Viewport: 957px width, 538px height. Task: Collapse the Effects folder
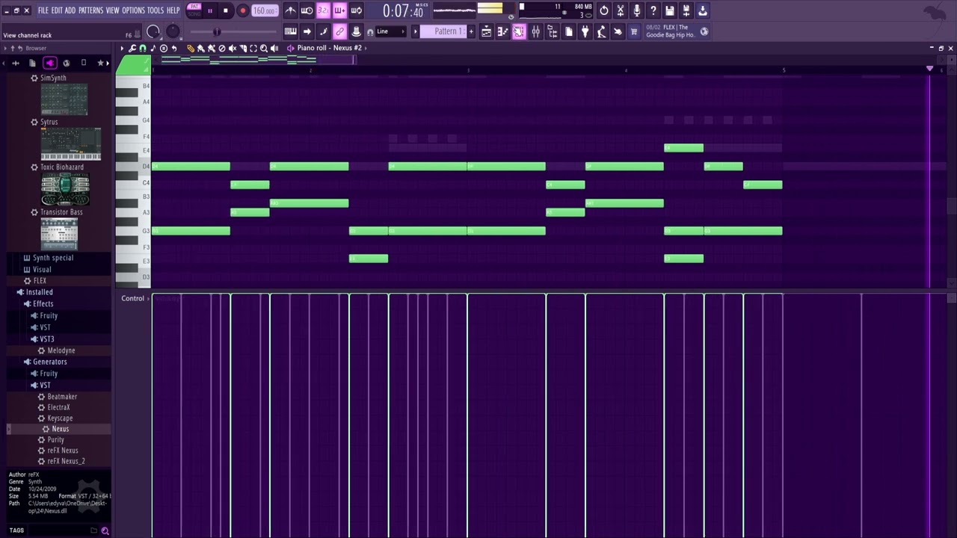43,304
